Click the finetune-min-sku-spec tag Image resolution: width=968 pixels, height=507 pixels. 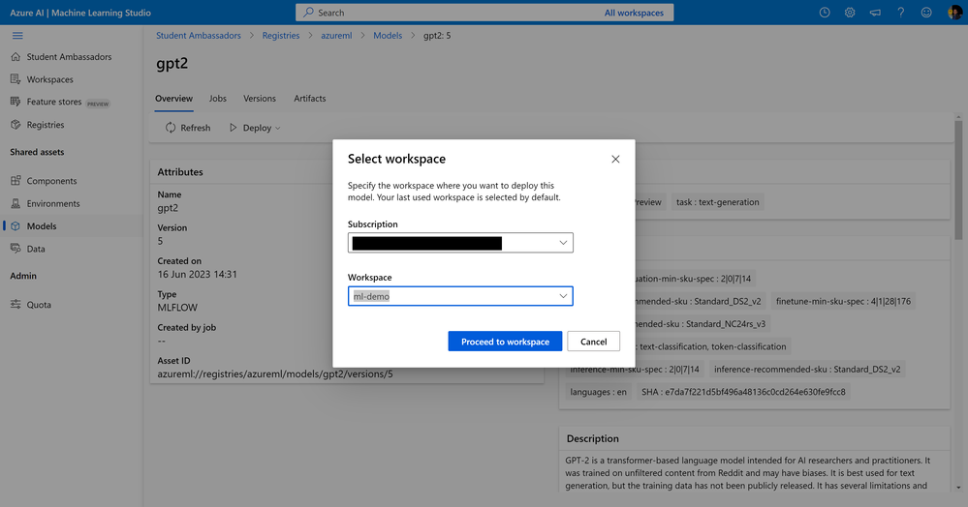tap(843, 302)
